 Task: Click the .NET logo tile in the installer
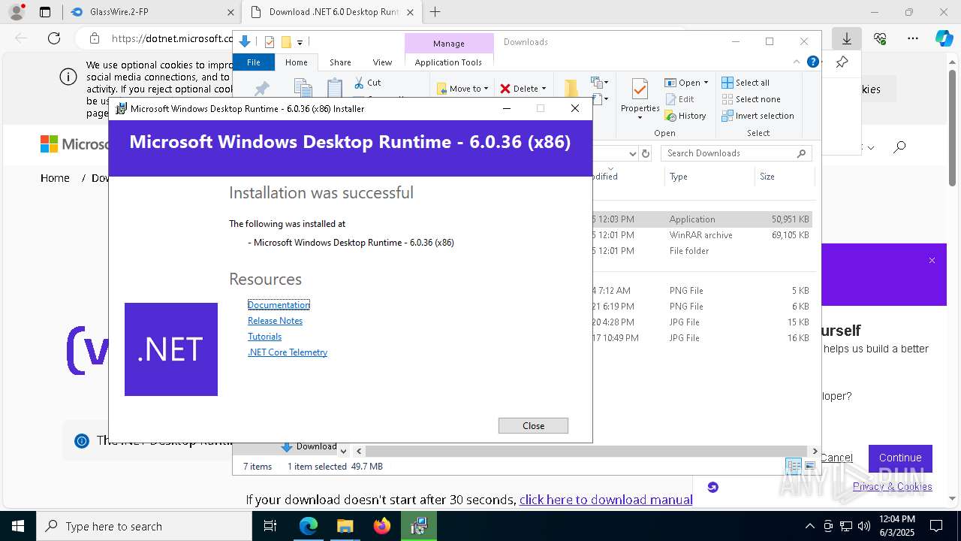coord(171,349)
